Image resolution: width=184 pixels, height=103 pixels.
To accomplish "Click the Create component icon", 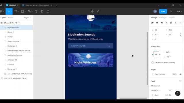I will [x=92, y=11].
